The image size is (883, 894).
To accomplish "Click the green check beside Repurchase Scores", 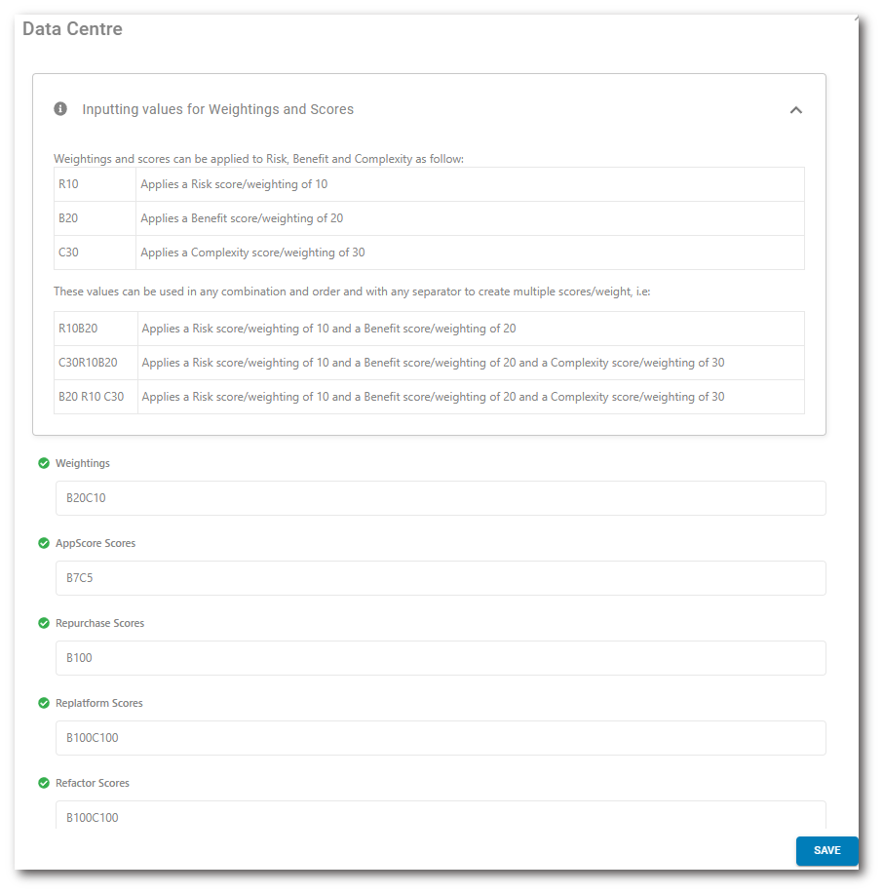I will 44,623.
